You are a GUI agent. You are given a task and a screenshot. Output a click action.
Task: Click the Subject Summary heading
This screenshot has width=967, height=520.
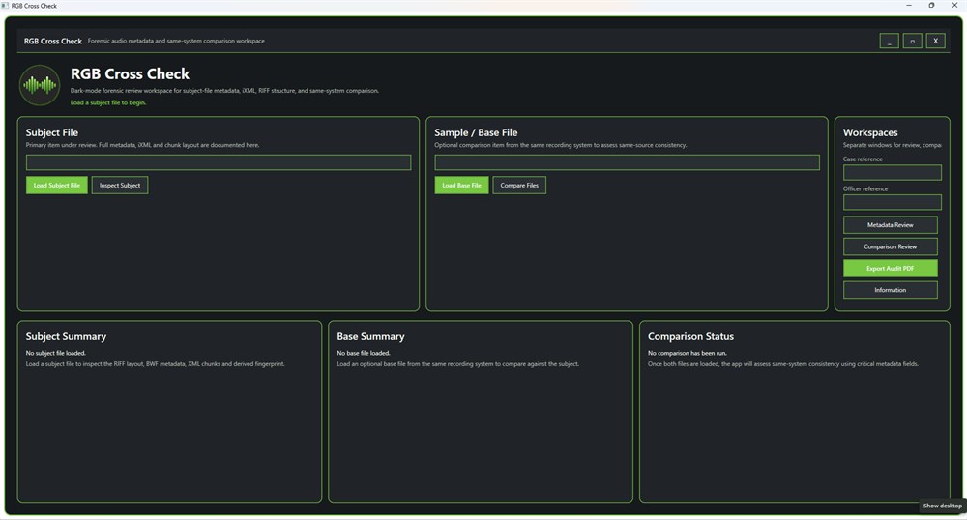click(66, 336)
